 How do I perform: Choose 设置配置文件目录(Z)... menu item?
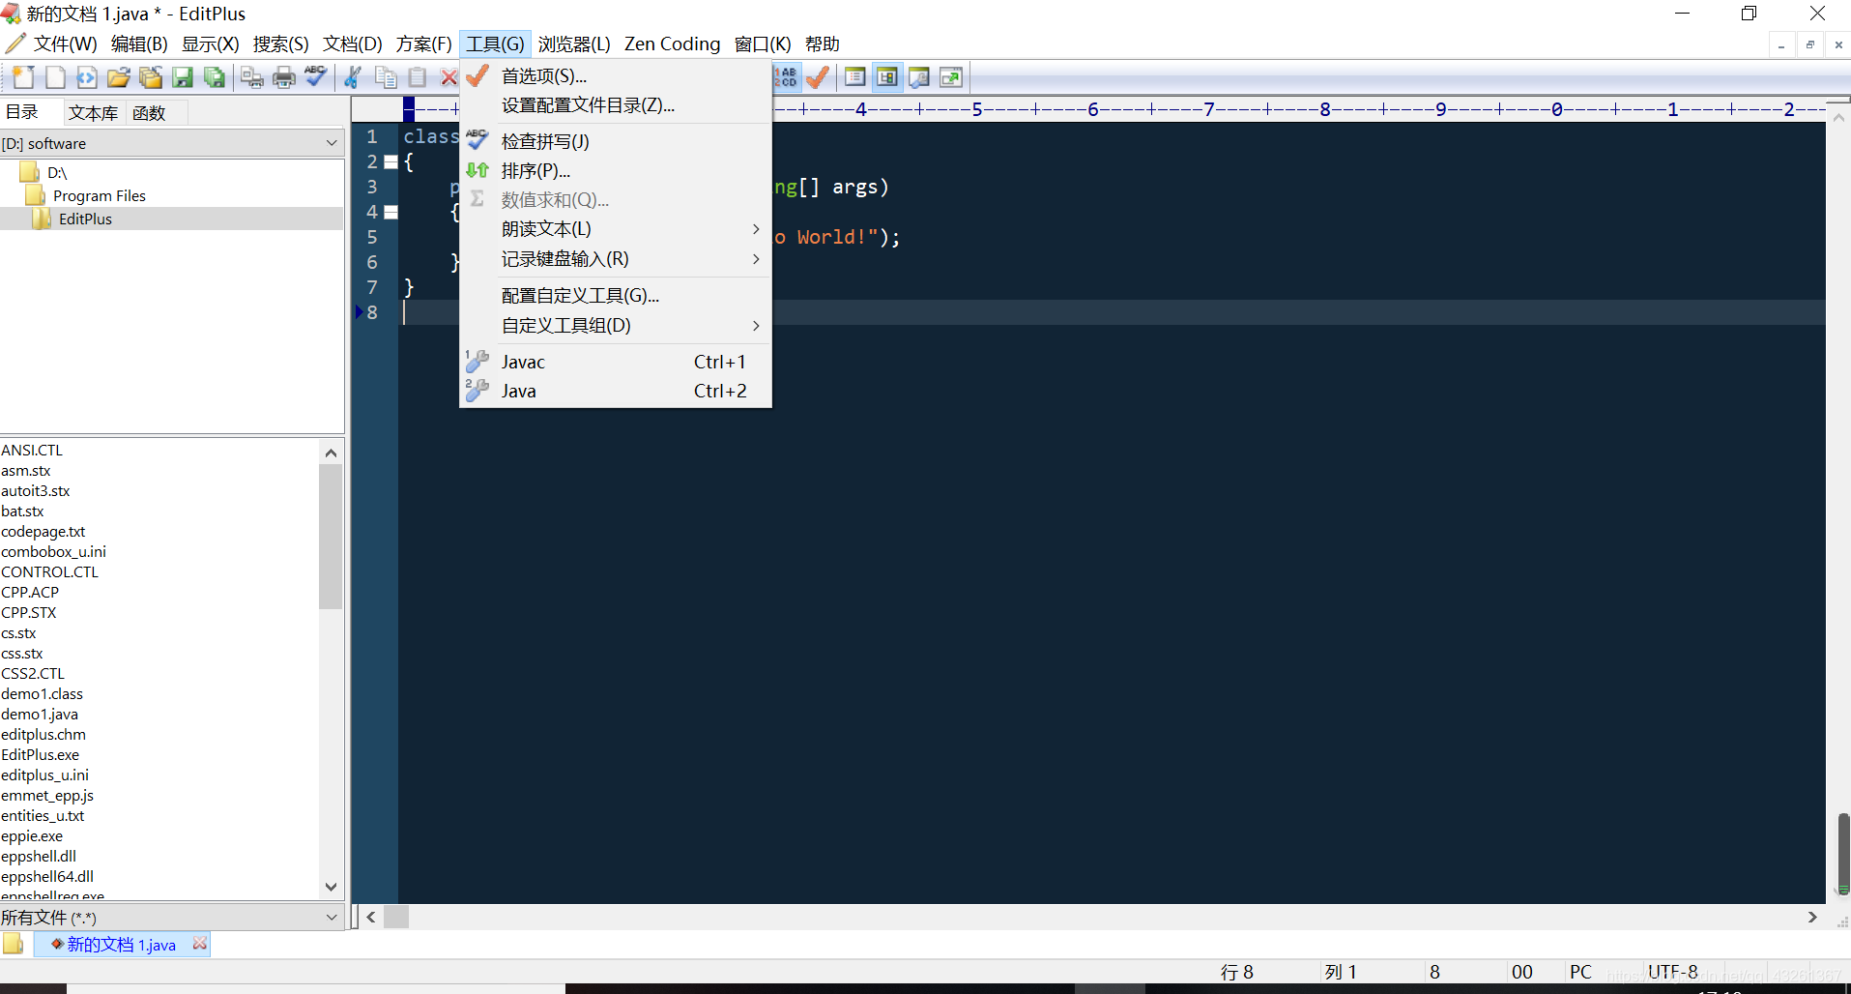tap(616, 105)
